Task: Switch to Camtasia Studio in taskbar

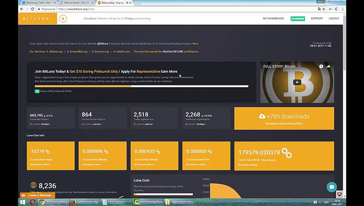Action: (148, 202)
